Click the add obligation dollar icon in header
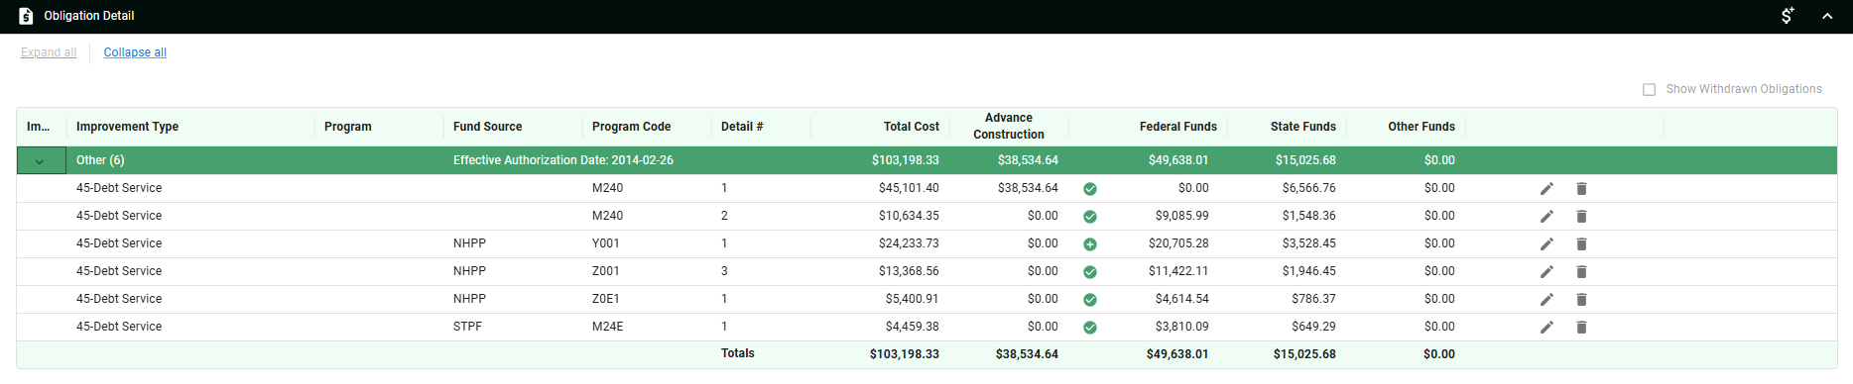 [1788, 16]
